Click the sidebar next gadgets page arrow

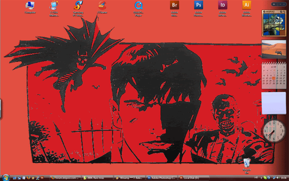tap(284, 4)
